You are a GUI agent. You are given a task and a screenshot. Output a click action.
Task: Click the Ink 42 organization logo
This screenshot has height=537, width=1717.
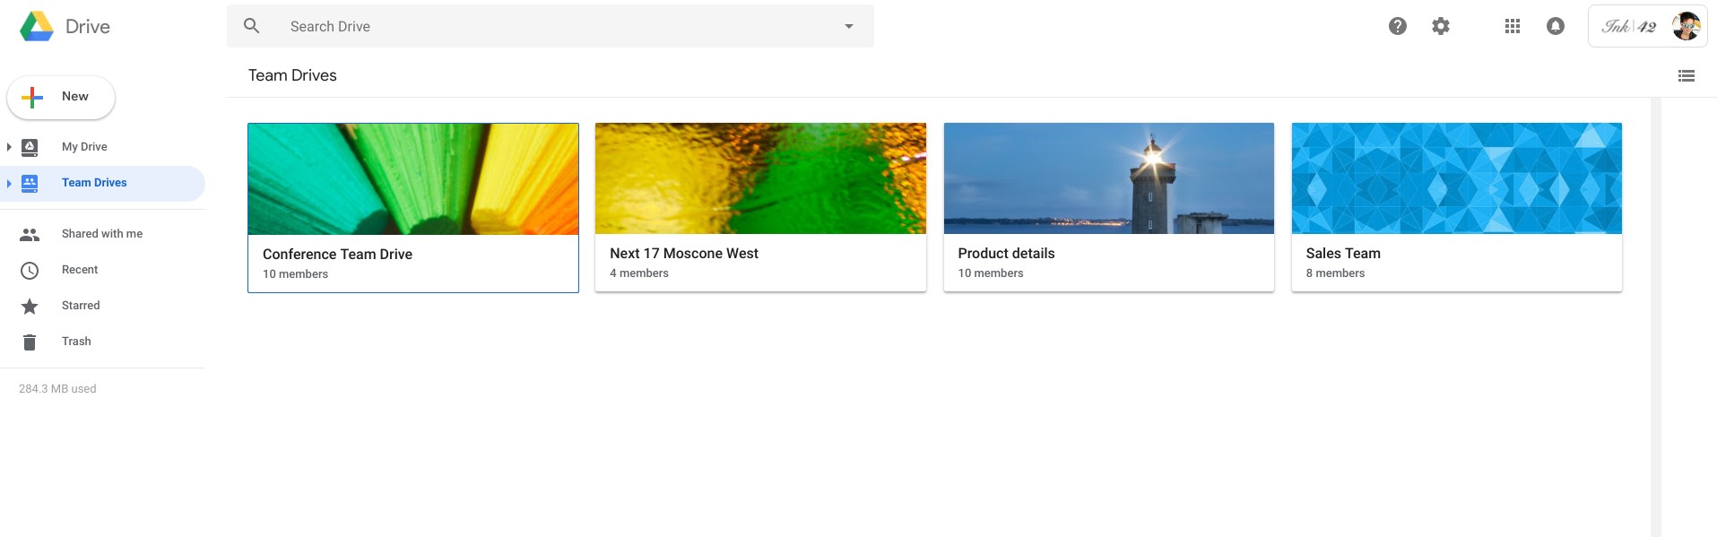tap(1629, 26)
